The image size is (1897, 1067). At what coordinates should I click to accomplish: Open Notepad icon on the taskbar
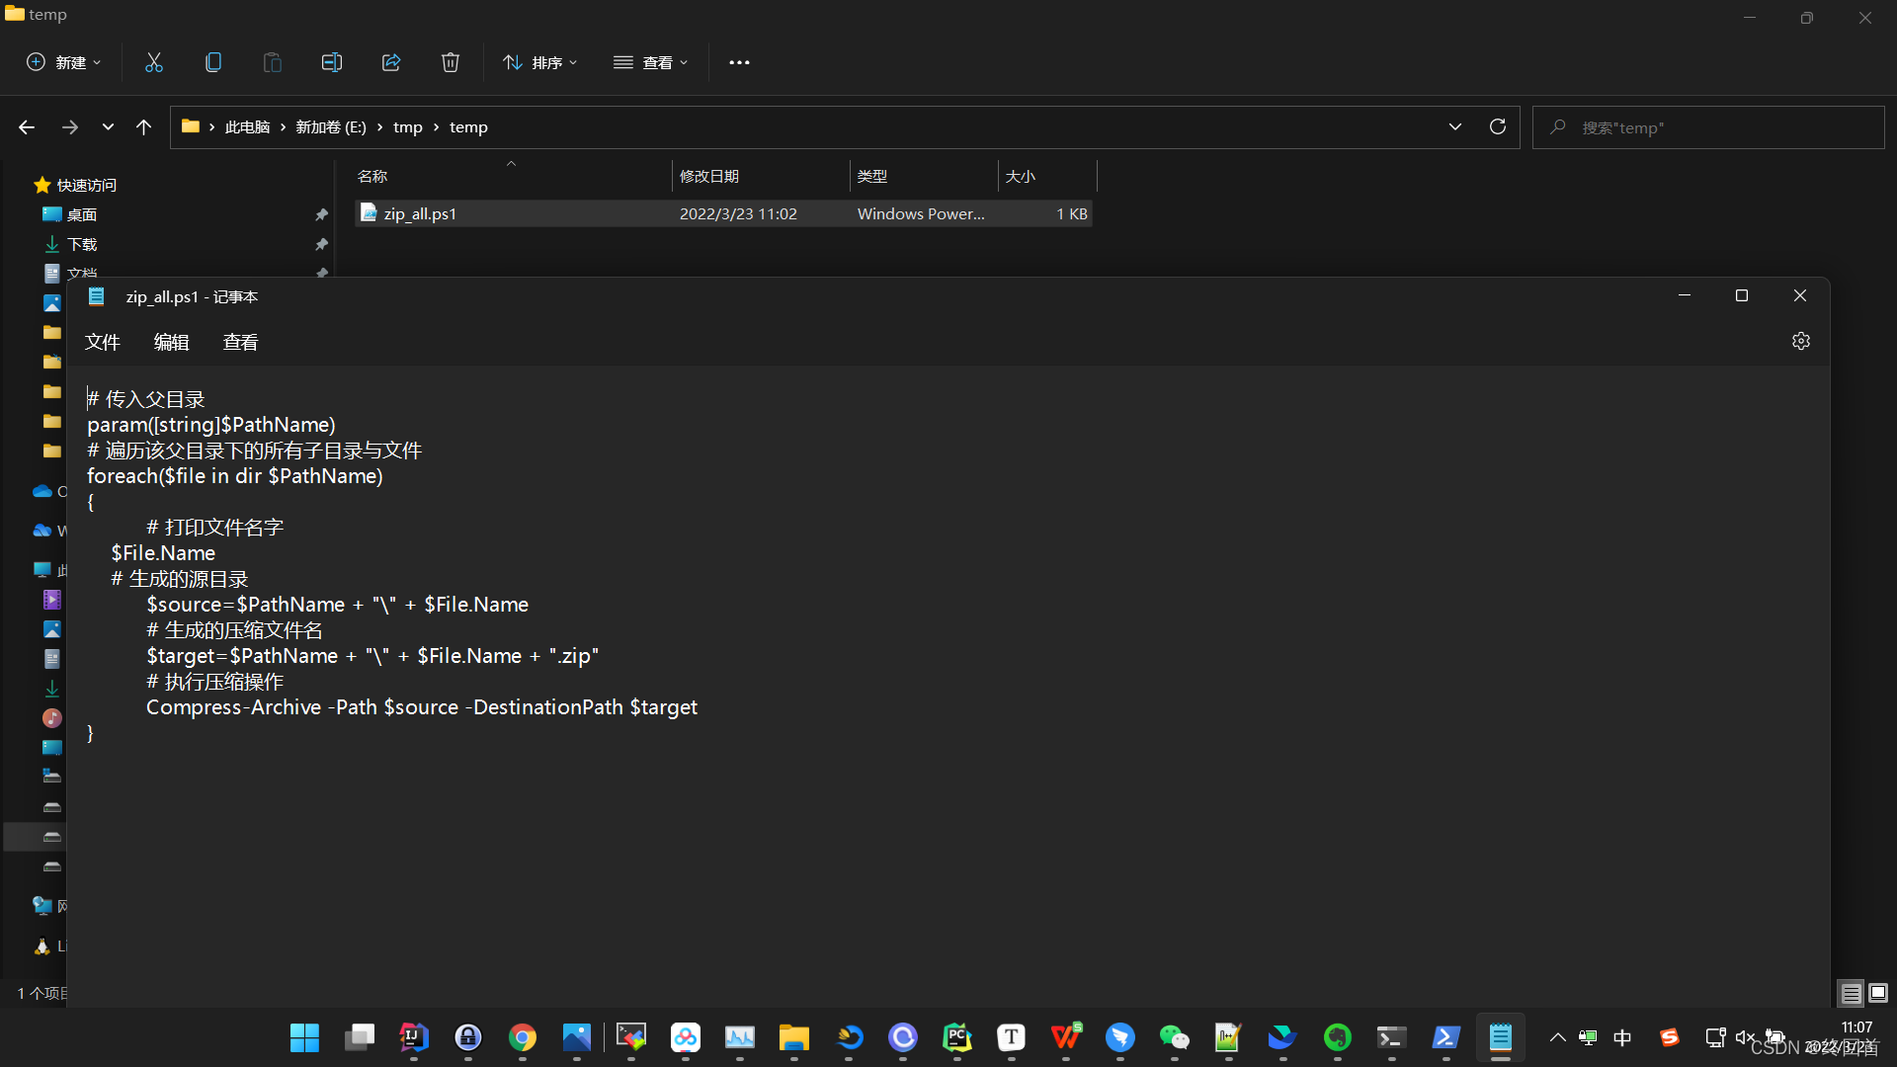(x=1501, y=1037)
